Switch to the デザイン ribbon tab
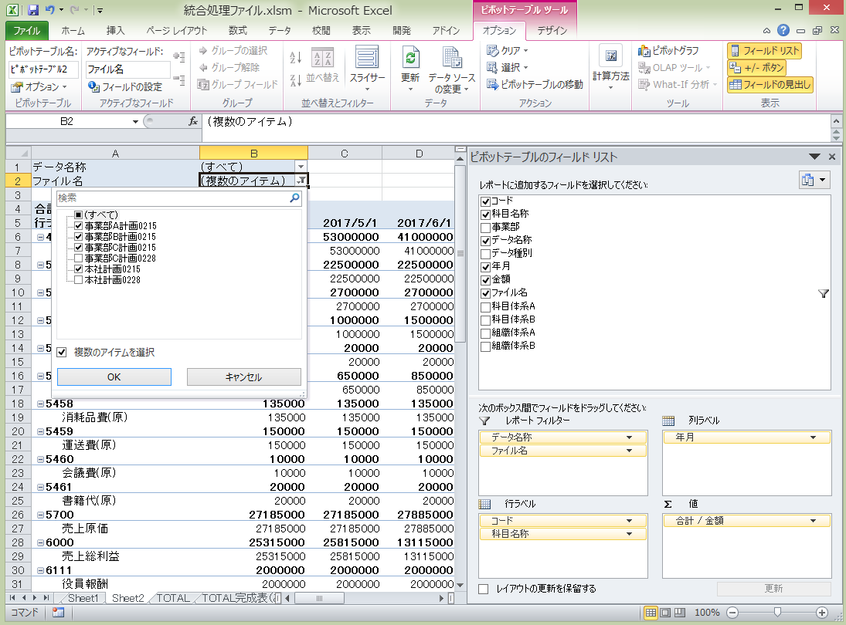The width and height of the screenshot is (846, 625). coord(552,31)
